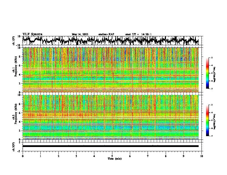Click the ch.1 spectrogram plot area
The image size is (227, 175).
tap(111, 70)
